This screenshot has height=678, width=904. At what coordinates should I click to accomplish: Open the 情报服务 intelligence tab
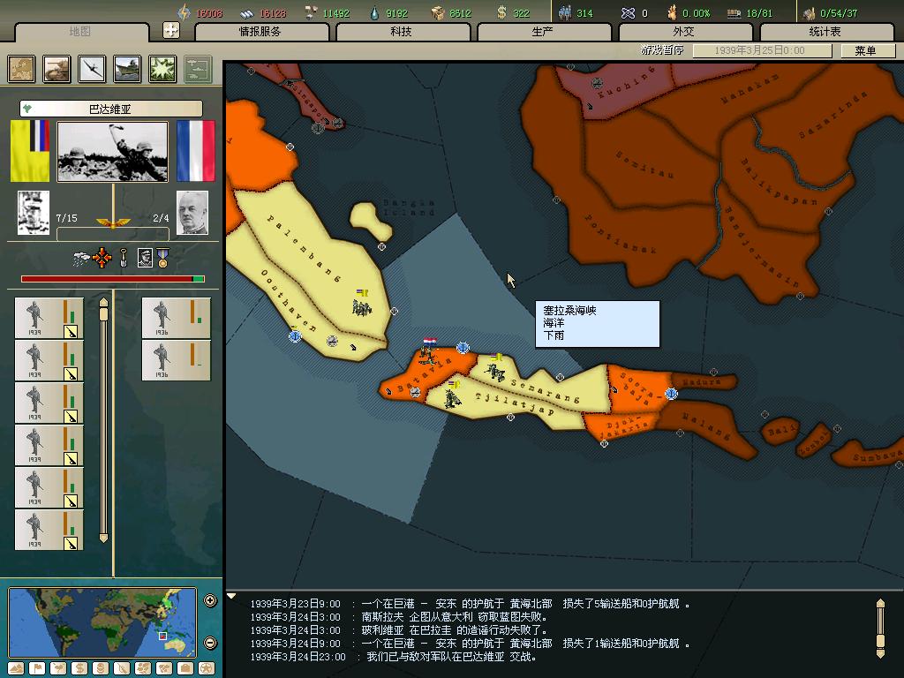pyautogui.click(x=260, y=32)
